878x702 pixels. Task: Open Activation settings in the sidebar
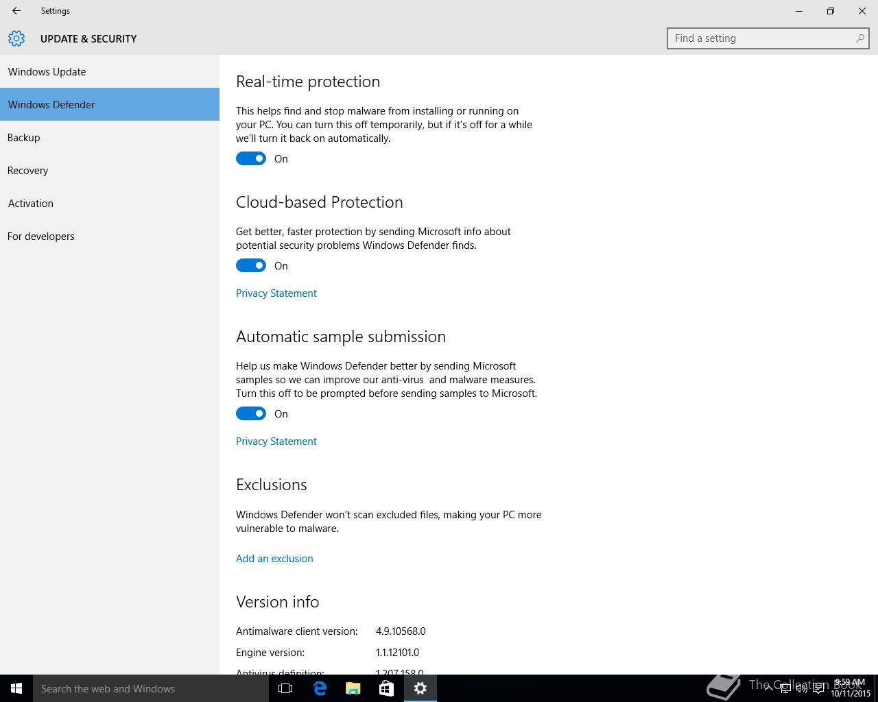[x=110, y=203]
